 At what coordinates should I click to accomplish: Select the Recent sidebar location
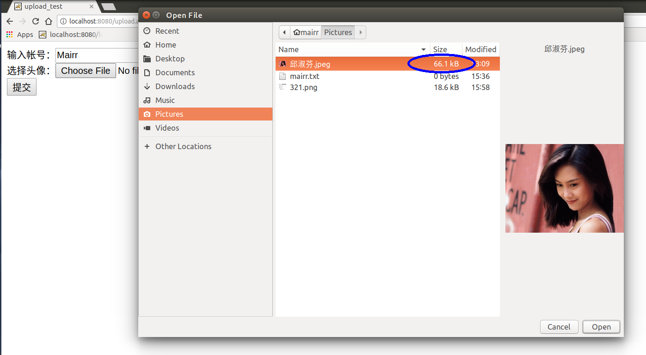[x=205, y=31]
